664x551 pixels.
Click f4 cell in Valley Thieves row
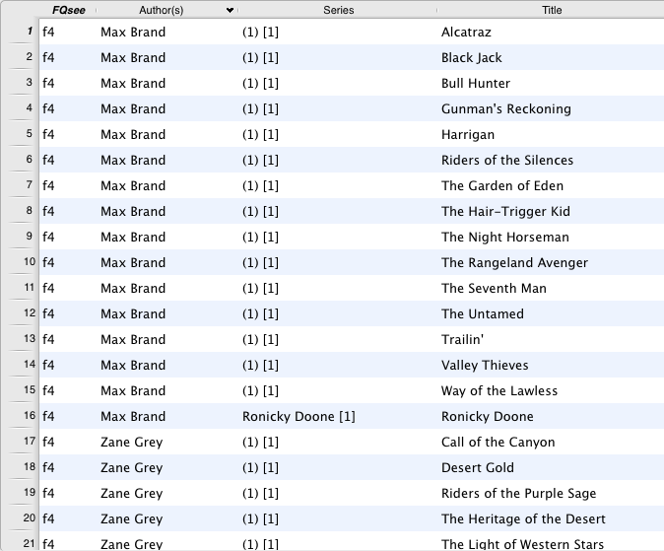[x=49, y=365]
